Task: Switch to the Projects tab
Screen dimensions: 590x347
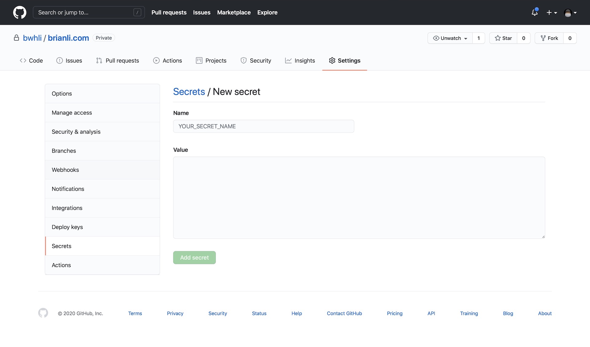Action: 211,60
